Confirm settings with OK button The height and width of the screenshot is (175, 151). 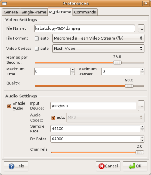tap(135, 166)
